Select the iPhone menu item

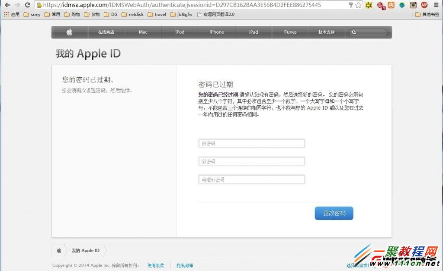(x=216, y=32)
